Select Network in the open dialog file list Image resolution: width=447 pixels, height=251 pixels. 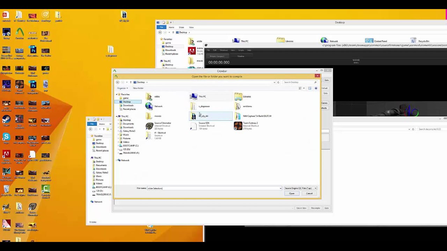click(154, 106)
